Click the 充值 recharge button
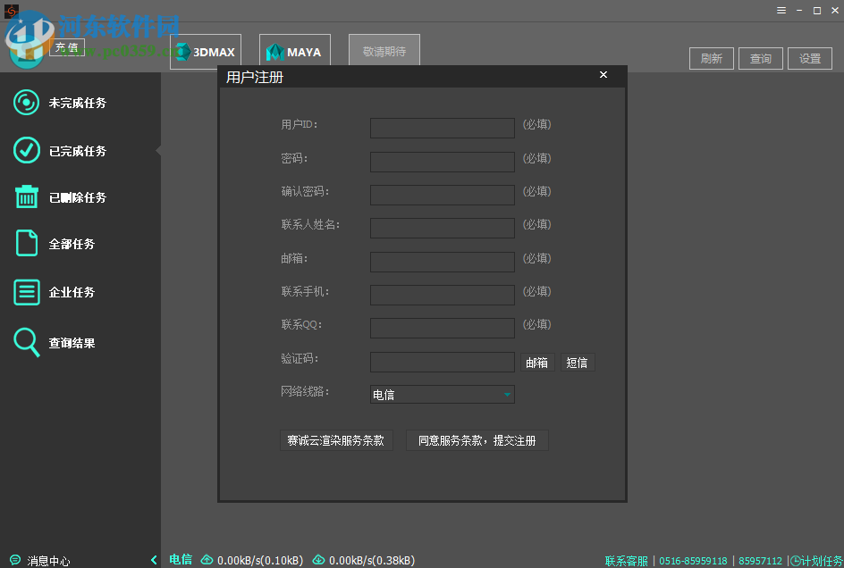 (x=67, y=46)
